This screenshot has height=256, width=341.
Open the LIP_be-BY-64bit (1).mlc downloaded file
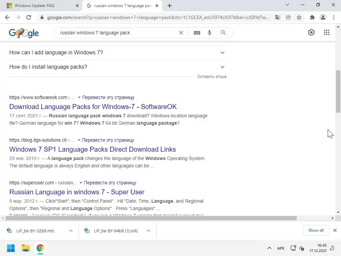point(116,231)
